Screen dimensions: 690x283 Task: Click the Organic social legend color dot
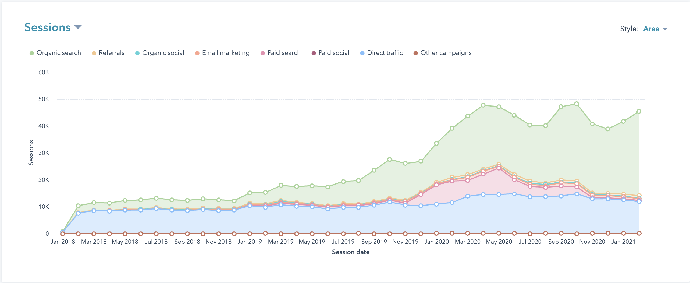(x=137, y=53)
